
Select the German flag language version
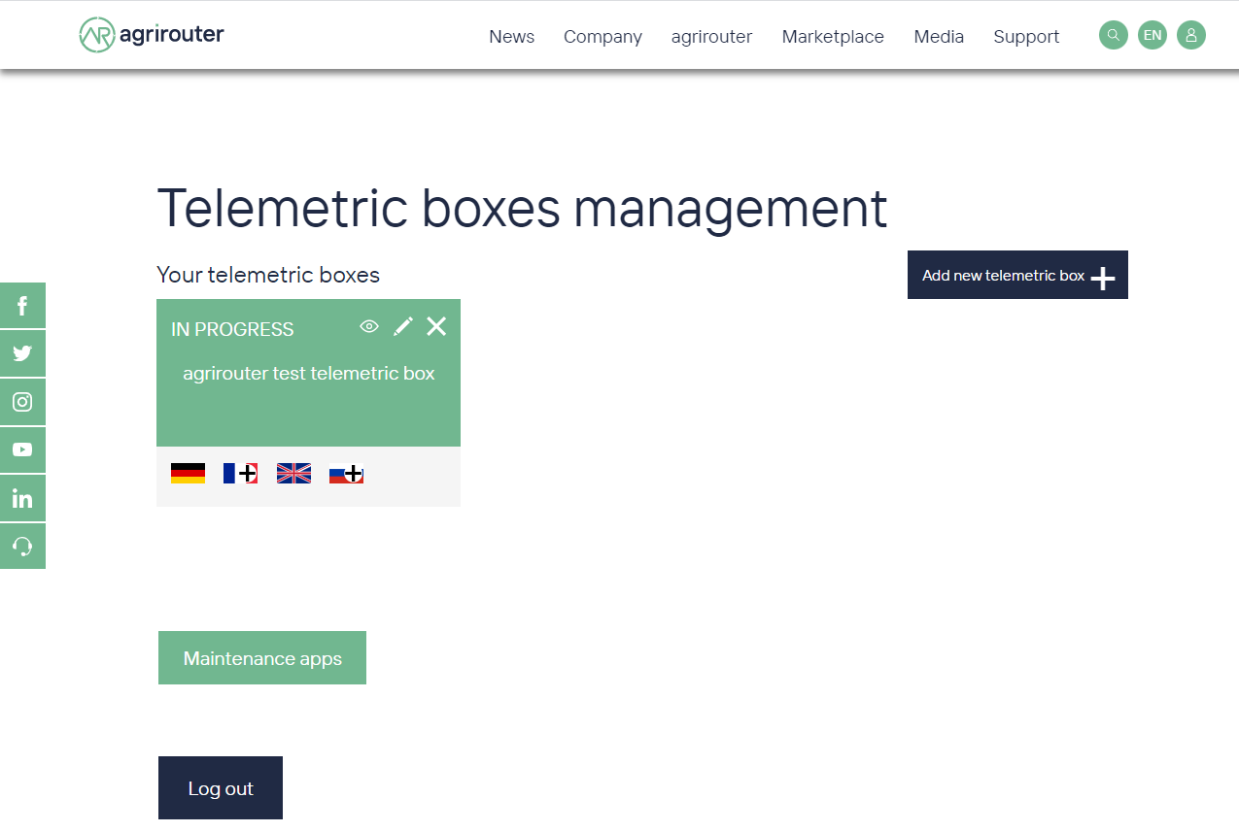[188, 474]
